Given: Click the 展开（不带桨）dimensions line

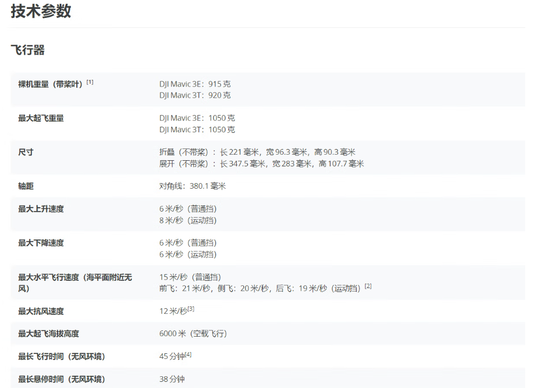Looking at the screenshot, I should 261,164.
